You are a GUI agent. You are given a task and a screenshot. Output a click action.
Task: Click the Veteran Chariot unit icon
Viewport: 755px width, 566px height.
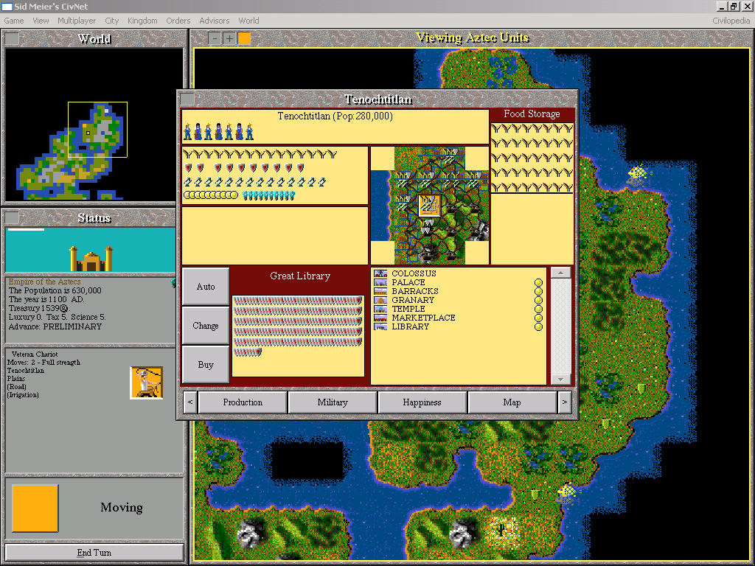point(147,382)
